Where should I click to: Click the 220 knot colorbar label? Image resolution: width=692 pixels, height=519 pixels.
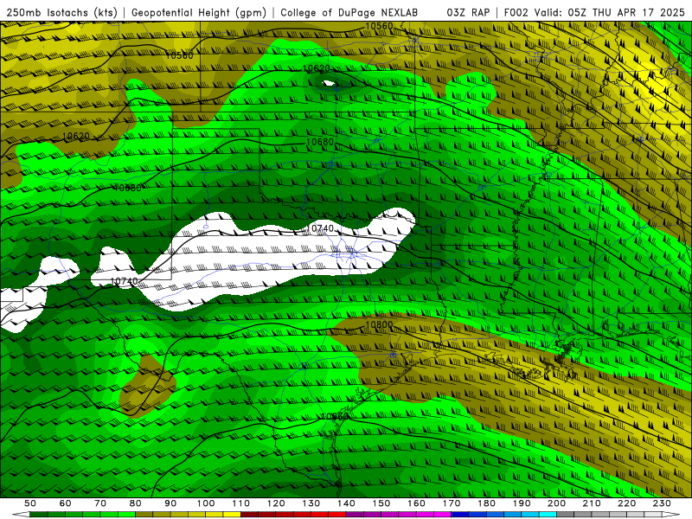626,503
